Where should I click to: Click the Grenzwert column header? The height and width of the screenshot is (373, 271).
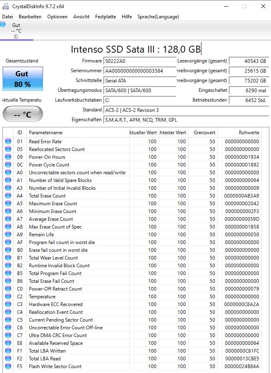click(x=203, y=133)
